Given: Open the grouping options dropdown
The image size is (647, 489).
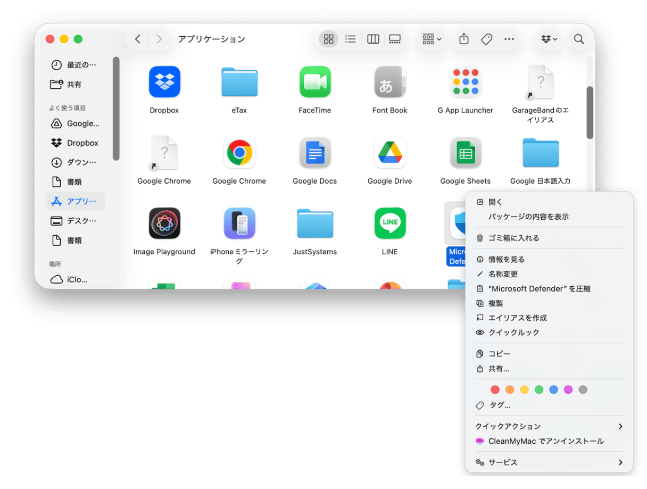Looking at the screenshot, I should tap(432, 39).
